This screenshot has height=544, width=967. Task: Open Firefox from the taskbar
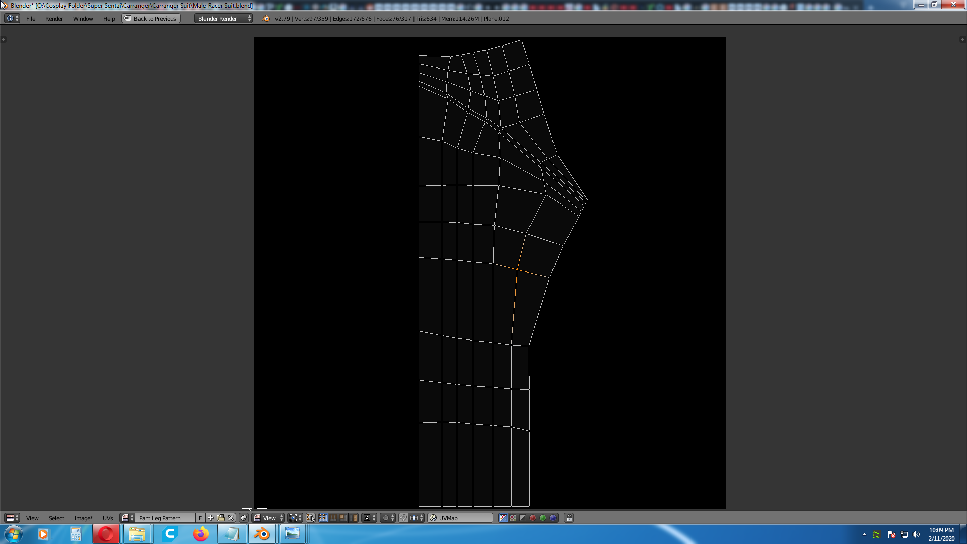(200, 534)
